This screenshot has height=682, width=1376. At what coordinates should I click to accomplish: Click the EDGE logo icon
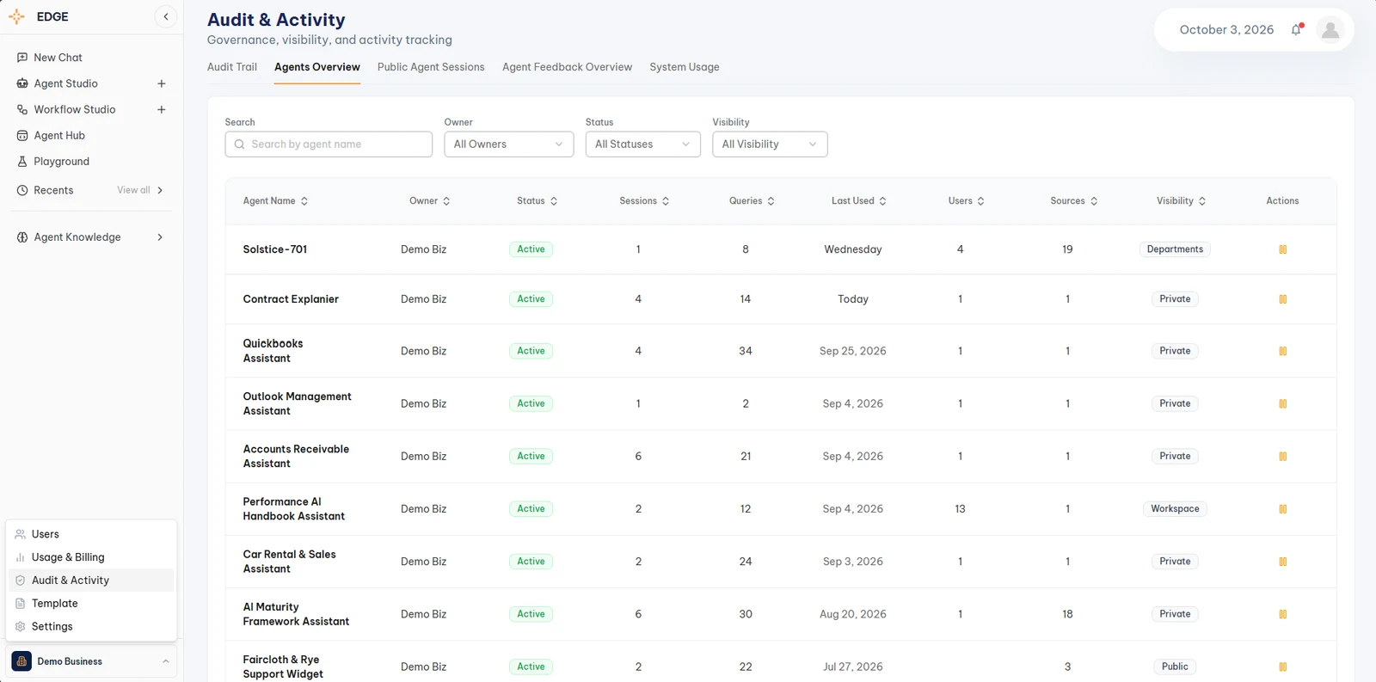point(16,16)
